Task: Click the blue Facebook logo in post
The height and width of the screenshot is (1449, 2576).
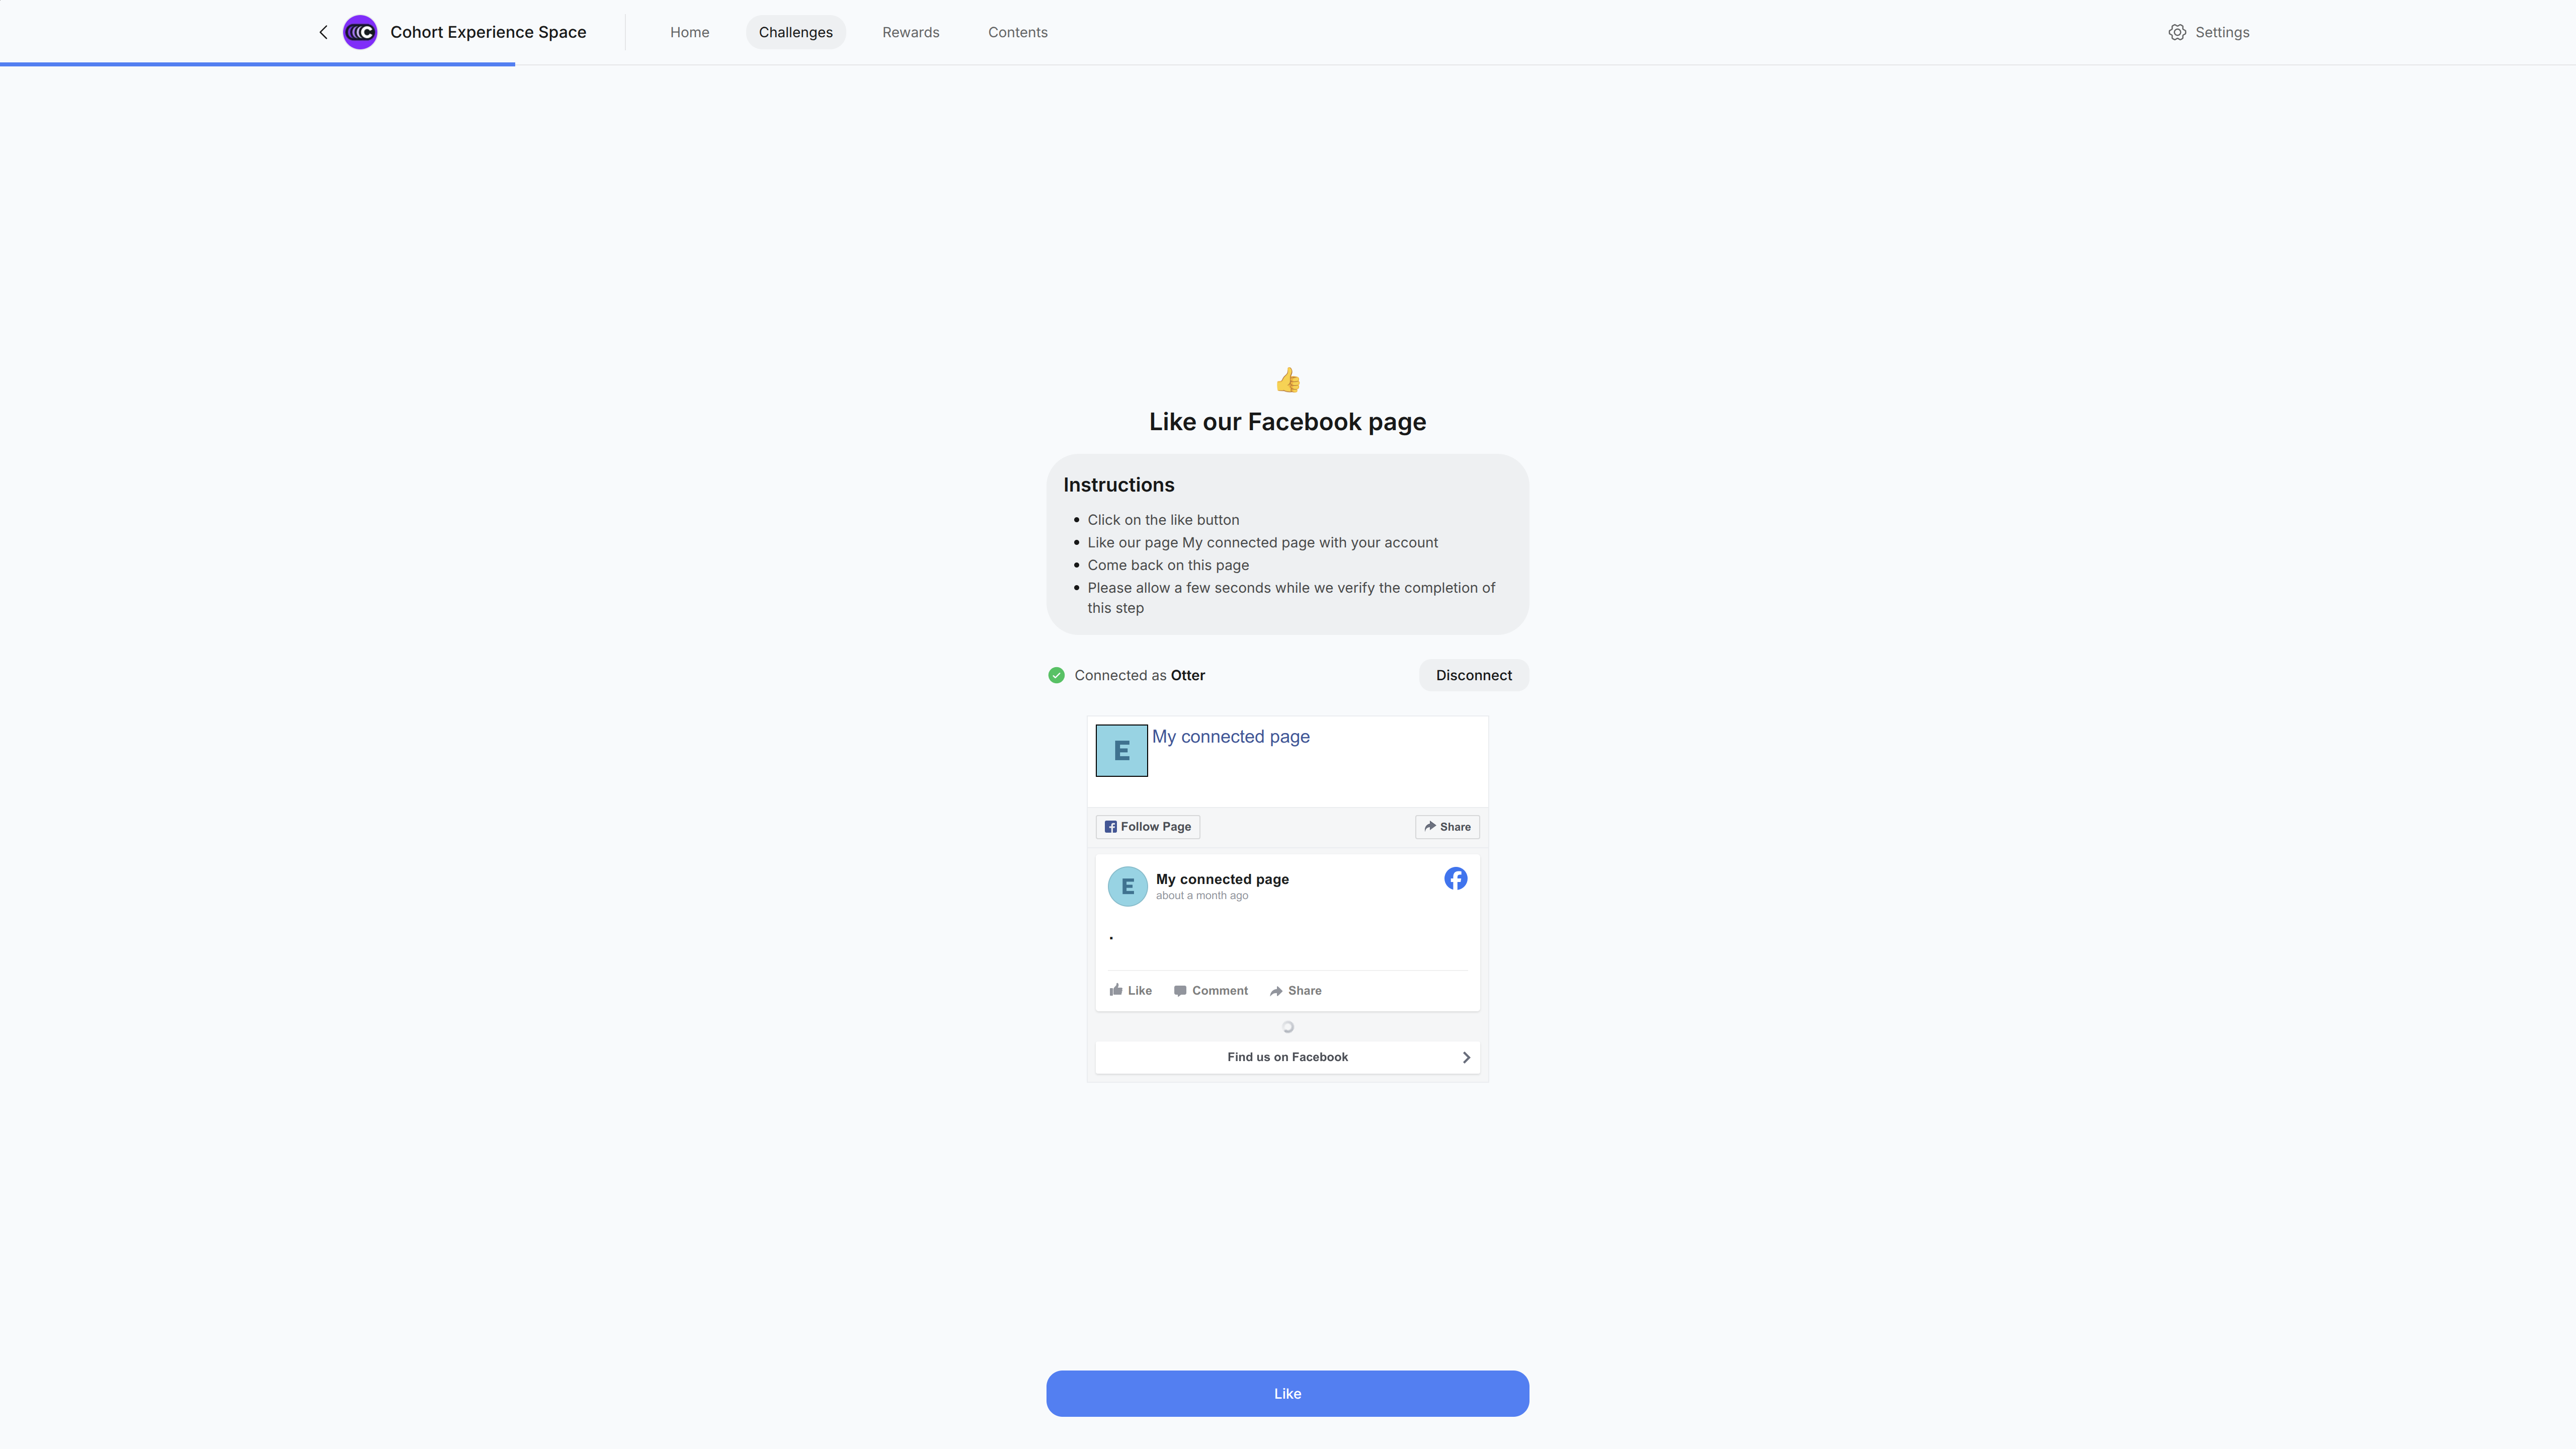Action: click(1455, 878)
